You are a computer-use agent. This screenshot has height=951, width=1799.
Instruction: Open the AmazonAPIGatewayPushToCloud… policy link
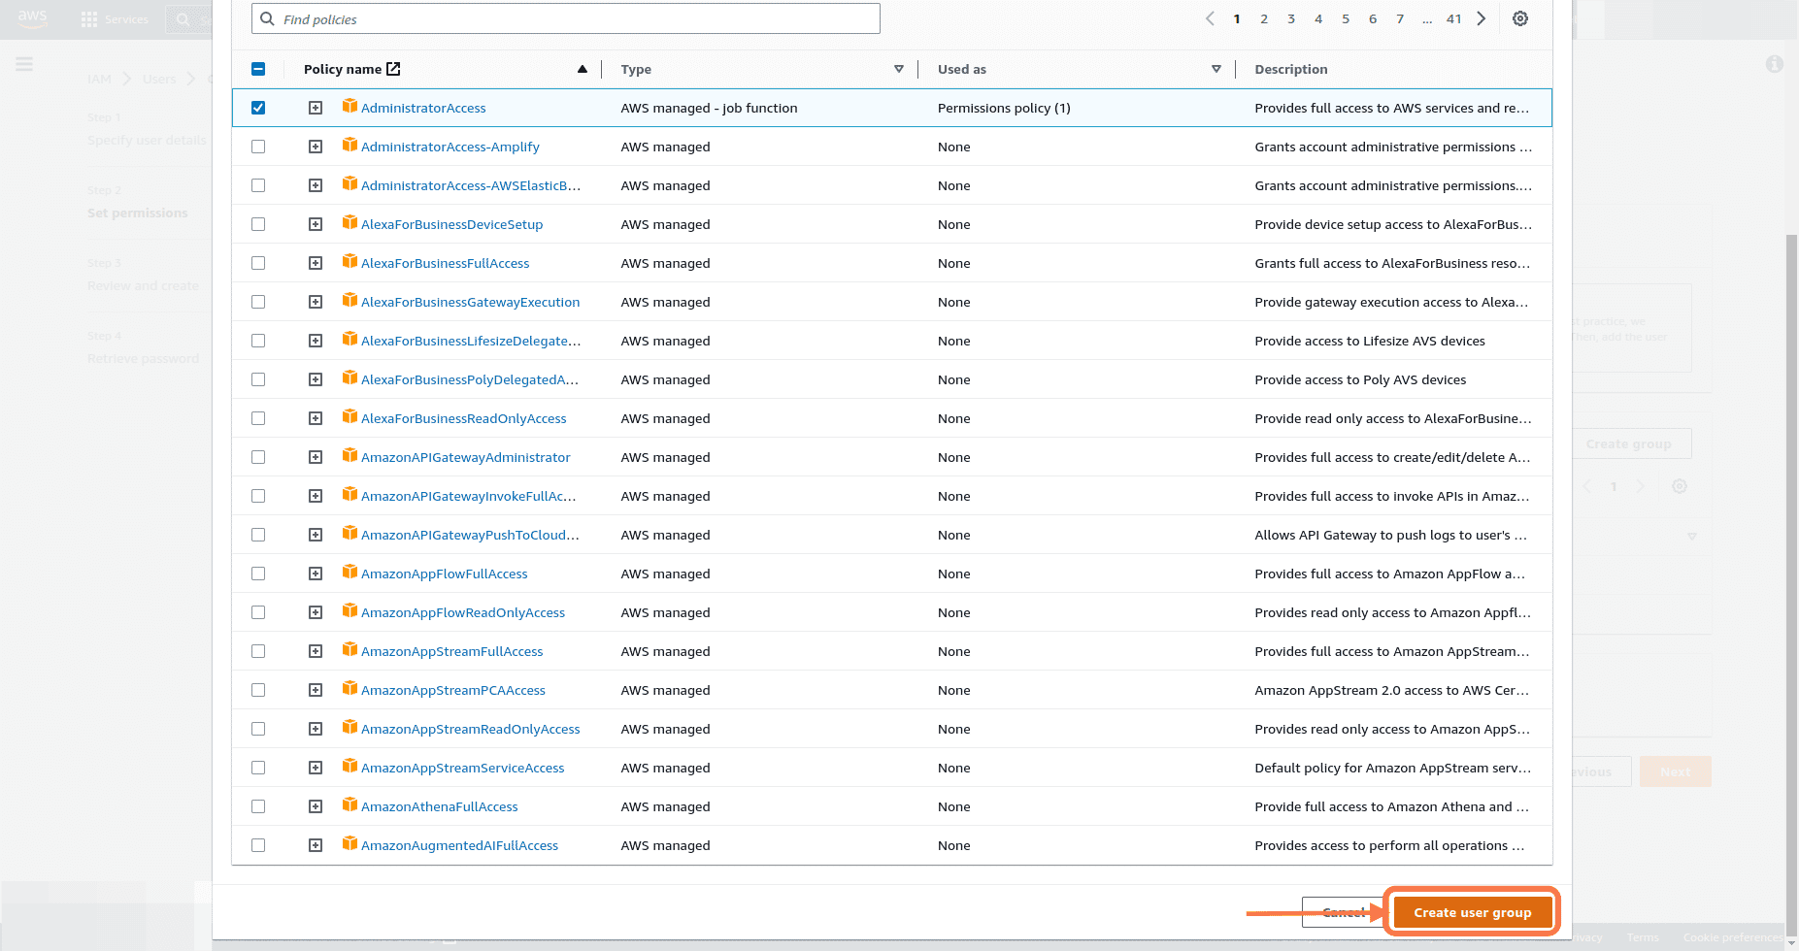coord(470,535)
